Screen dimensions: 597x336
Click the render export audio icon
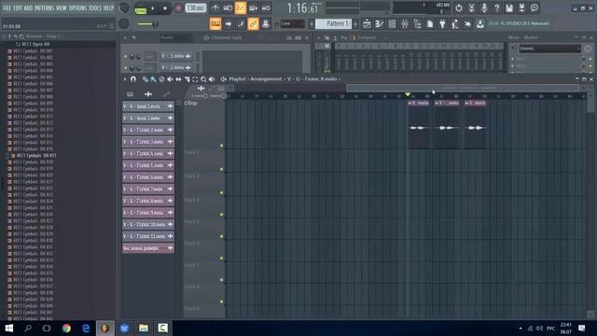[x=521, y=7]
